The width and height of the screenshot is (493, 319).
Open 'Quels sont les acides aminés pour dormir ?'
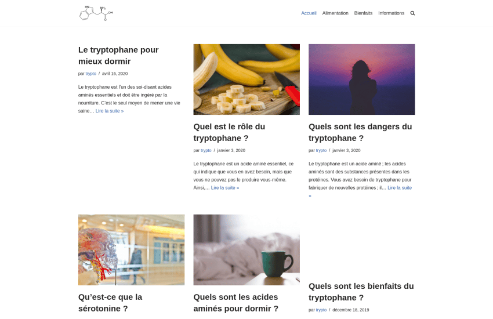(x=236, y=303)
